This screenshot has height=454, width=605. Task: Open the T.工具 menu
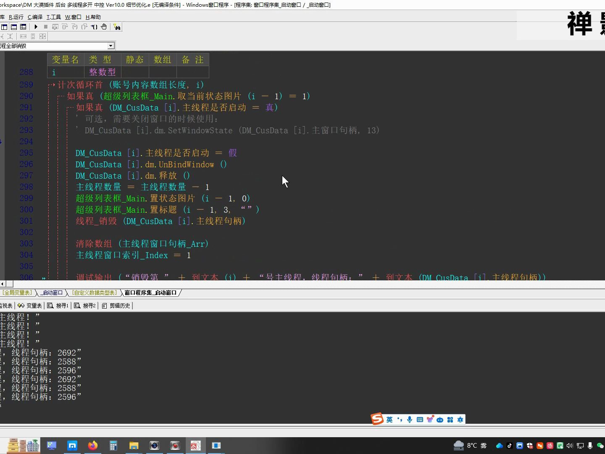point(53,17)
